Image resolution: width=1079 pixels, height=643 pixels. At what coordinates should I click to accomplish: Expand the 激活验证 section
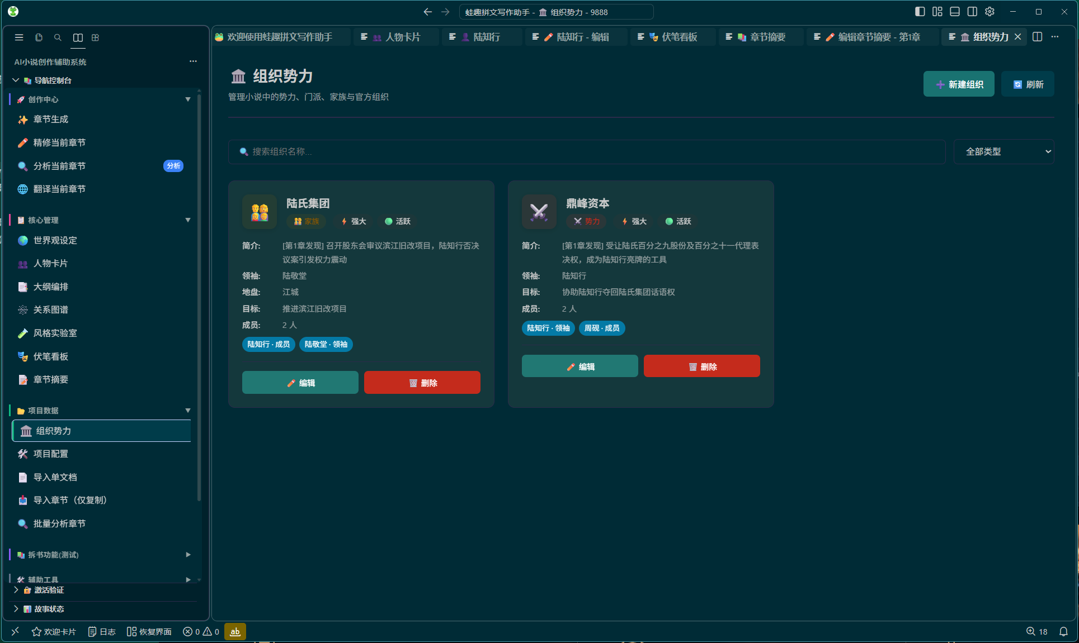point(16,590)
